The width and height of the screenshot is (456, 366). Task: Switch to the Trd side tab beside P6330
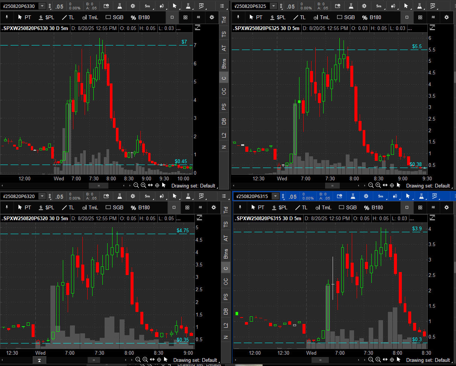224,20
